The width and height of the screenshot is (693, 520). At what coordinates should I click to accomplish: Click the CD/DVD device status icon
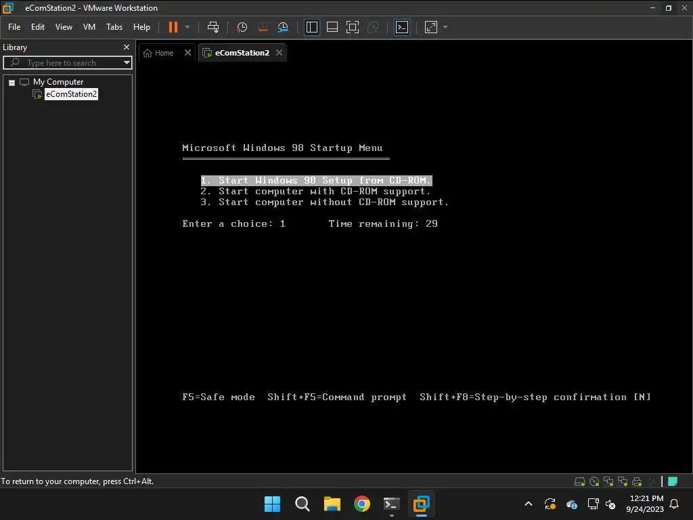coord(594,481)
